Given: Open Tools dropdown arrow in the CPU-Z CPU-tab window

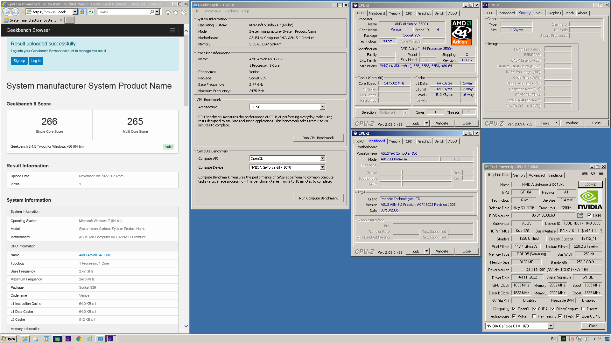Looking at the screenshot, I should [427, 123].
